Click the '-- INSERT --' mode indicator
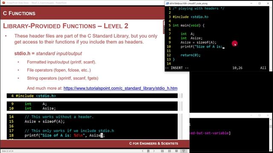 177,68
